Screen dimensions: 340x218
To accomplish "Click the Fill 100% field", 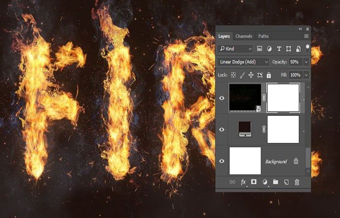I will pyautogui.click(x=295, y=75).
